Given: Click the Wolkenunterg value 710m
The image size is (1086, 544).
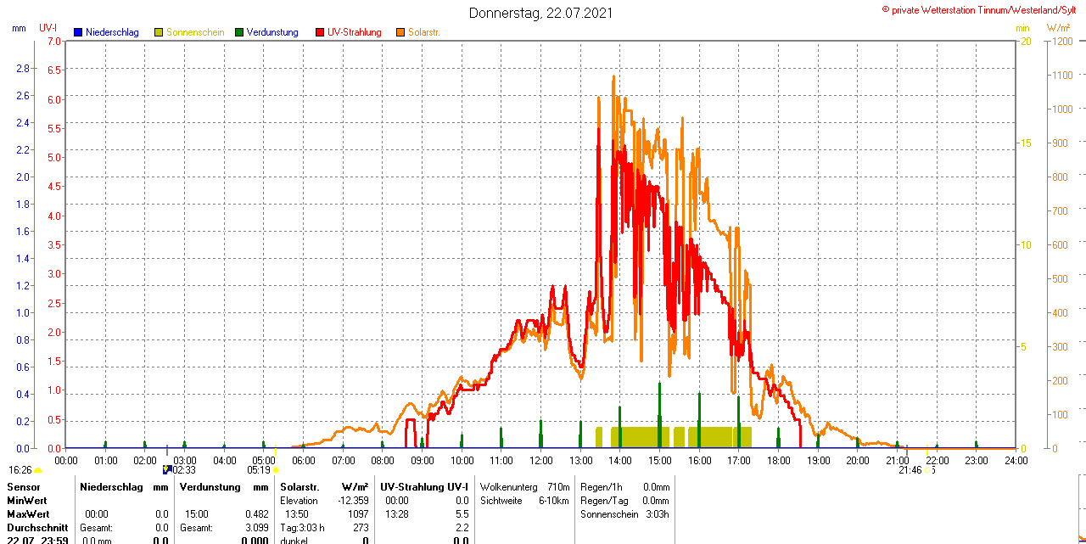Looking at the screenshot, I should tap(558, 487).
